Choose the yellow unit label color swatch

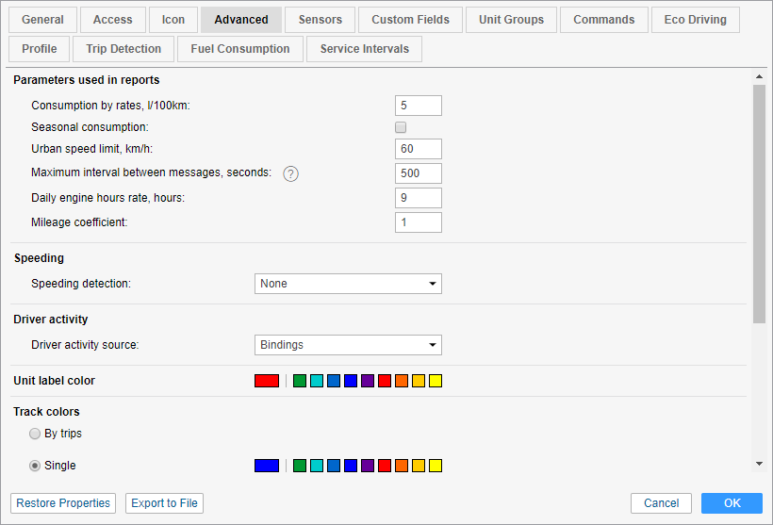coord(436,381)
